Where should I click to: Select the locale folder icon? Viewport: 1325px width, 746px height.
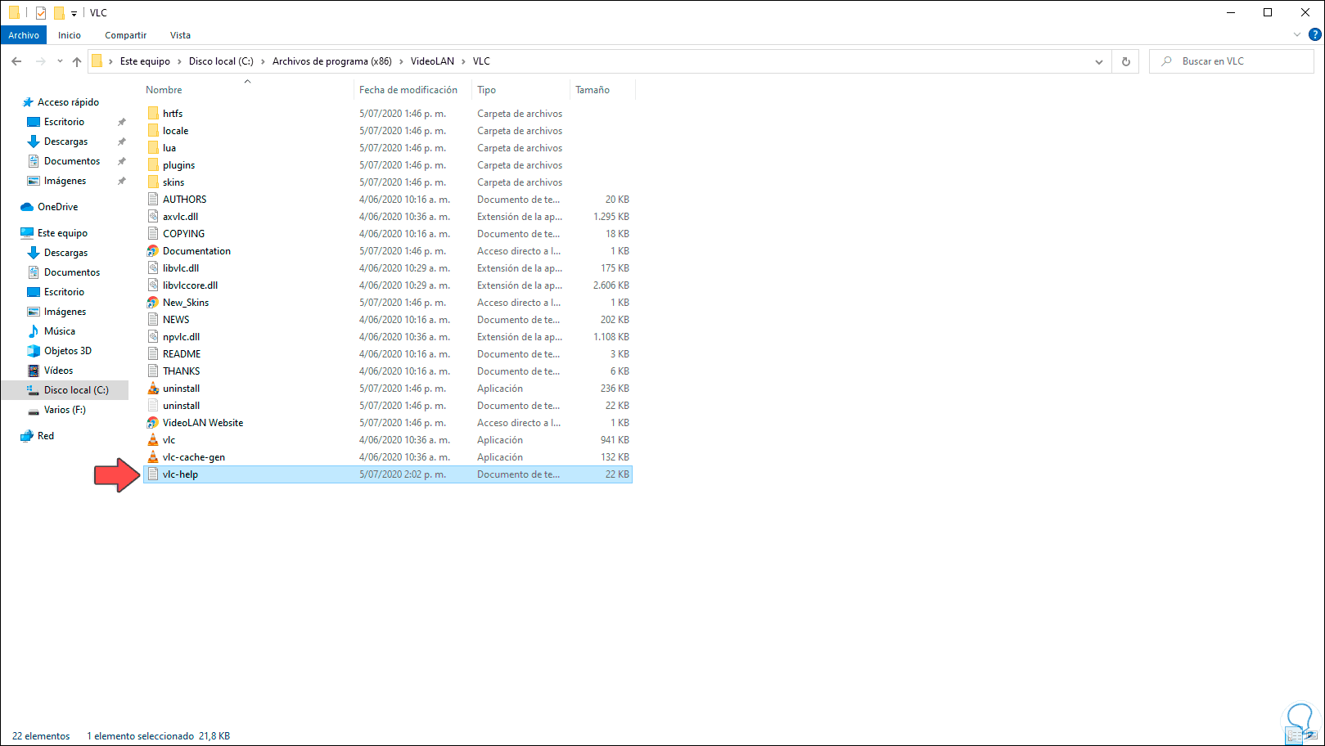point(153,131)
